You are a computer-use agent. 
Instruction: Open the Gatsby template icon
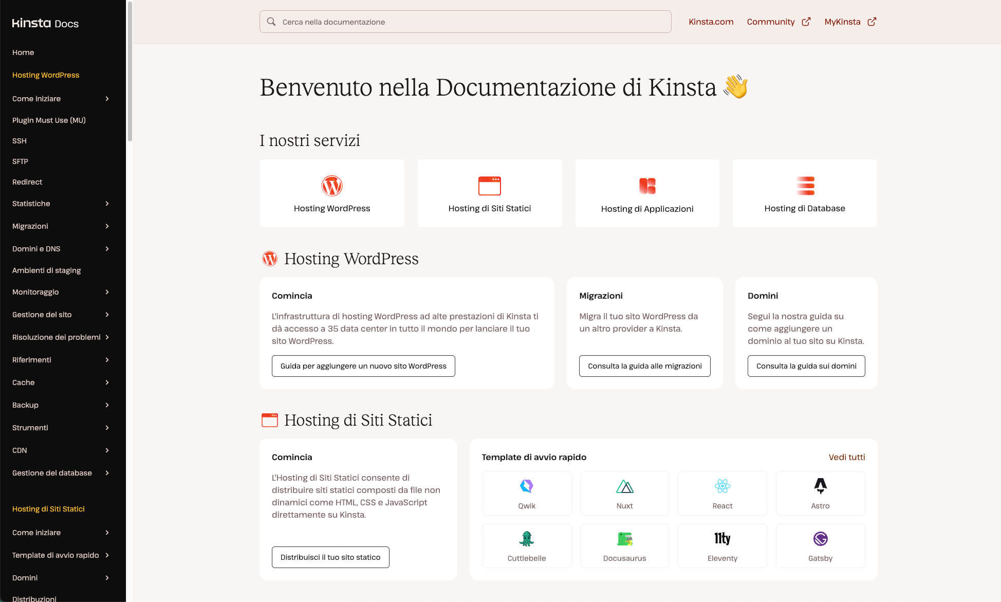point(820,538)
